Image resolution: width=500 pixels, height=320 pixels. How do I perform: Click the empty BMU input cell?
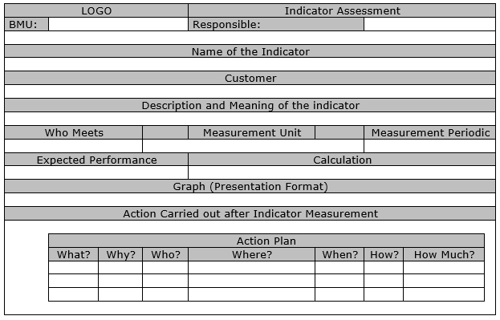coord(118,24)
